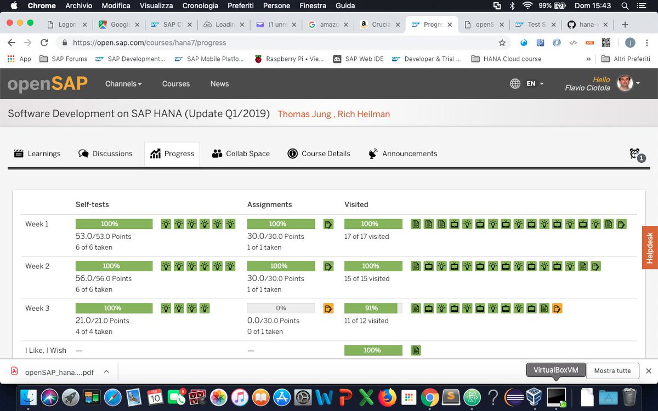658x411 pixels.
Task: Open first document icon in Week 1 visited
Action: point(416,224)
